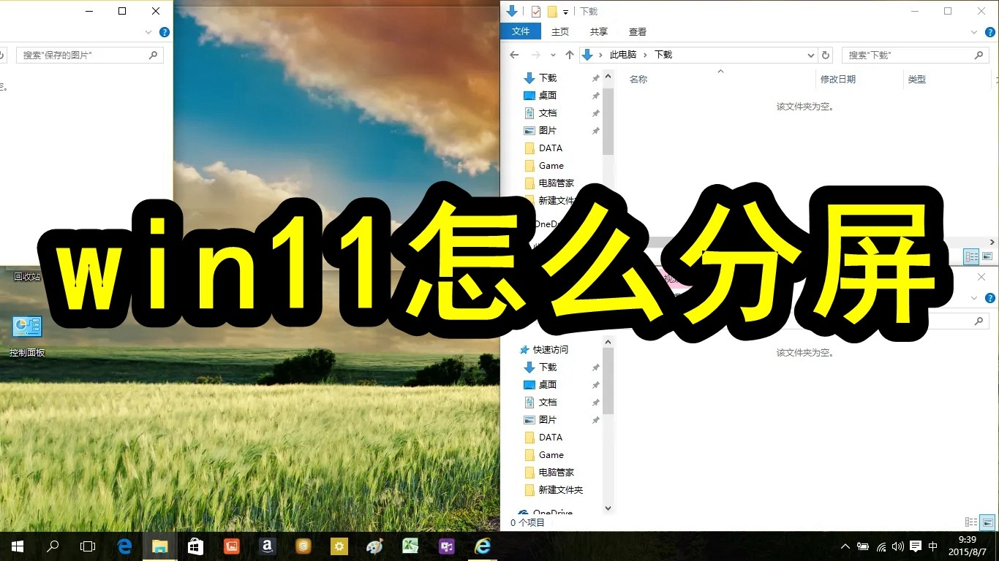Click the 搜索"保存的图片" search box

[x=91, y=55]
